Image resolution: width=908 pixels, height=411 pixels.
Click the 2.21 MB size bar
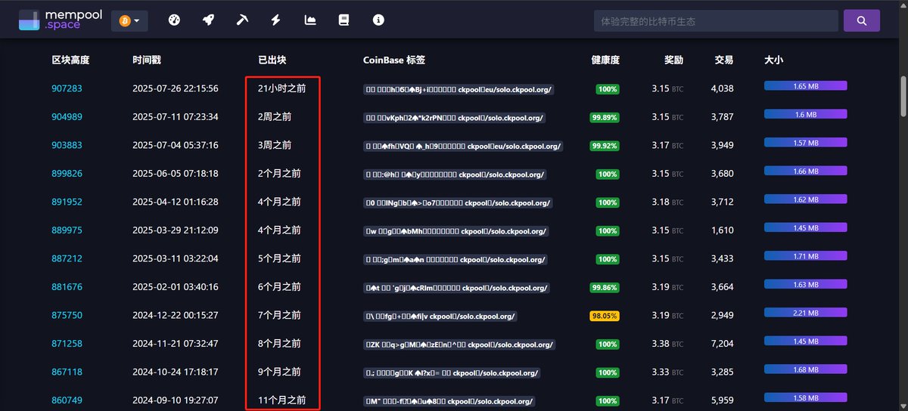click(x=805, y=313)
